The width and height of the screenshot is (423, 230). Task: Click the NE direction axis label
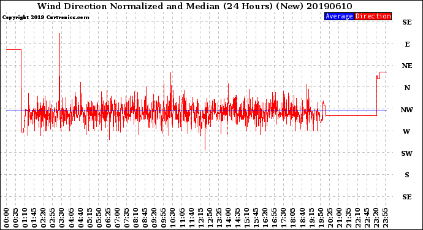[407, 66]
